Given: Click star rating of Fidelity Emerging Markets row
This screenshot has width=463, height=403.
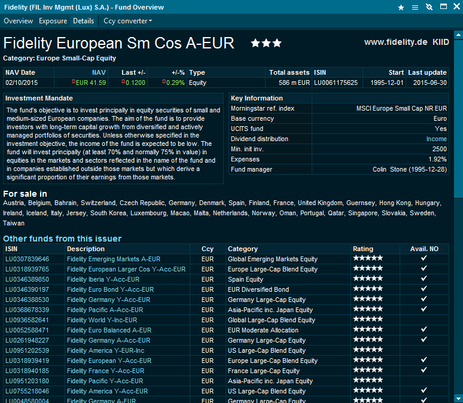Looking at the screenshot, I should 368,258.
